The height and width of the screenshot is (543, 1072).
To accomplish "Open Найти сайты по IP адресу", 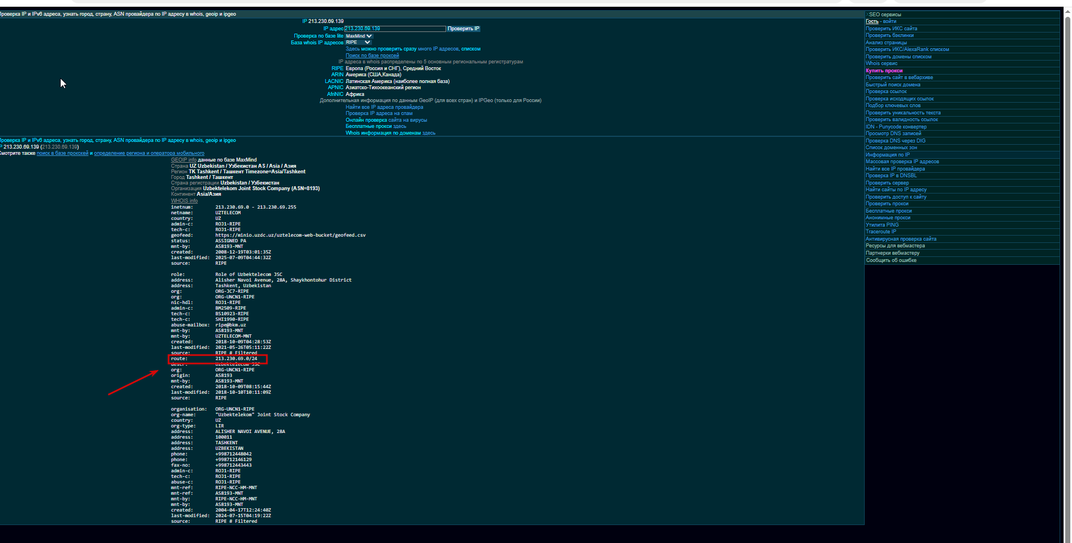I will [x=896, y=190].
